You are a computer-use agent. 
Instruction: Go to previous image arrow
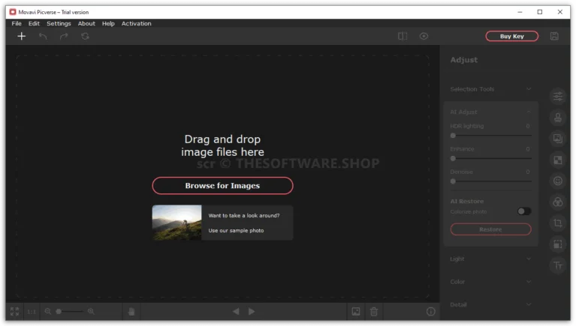[x=236, y=311]
